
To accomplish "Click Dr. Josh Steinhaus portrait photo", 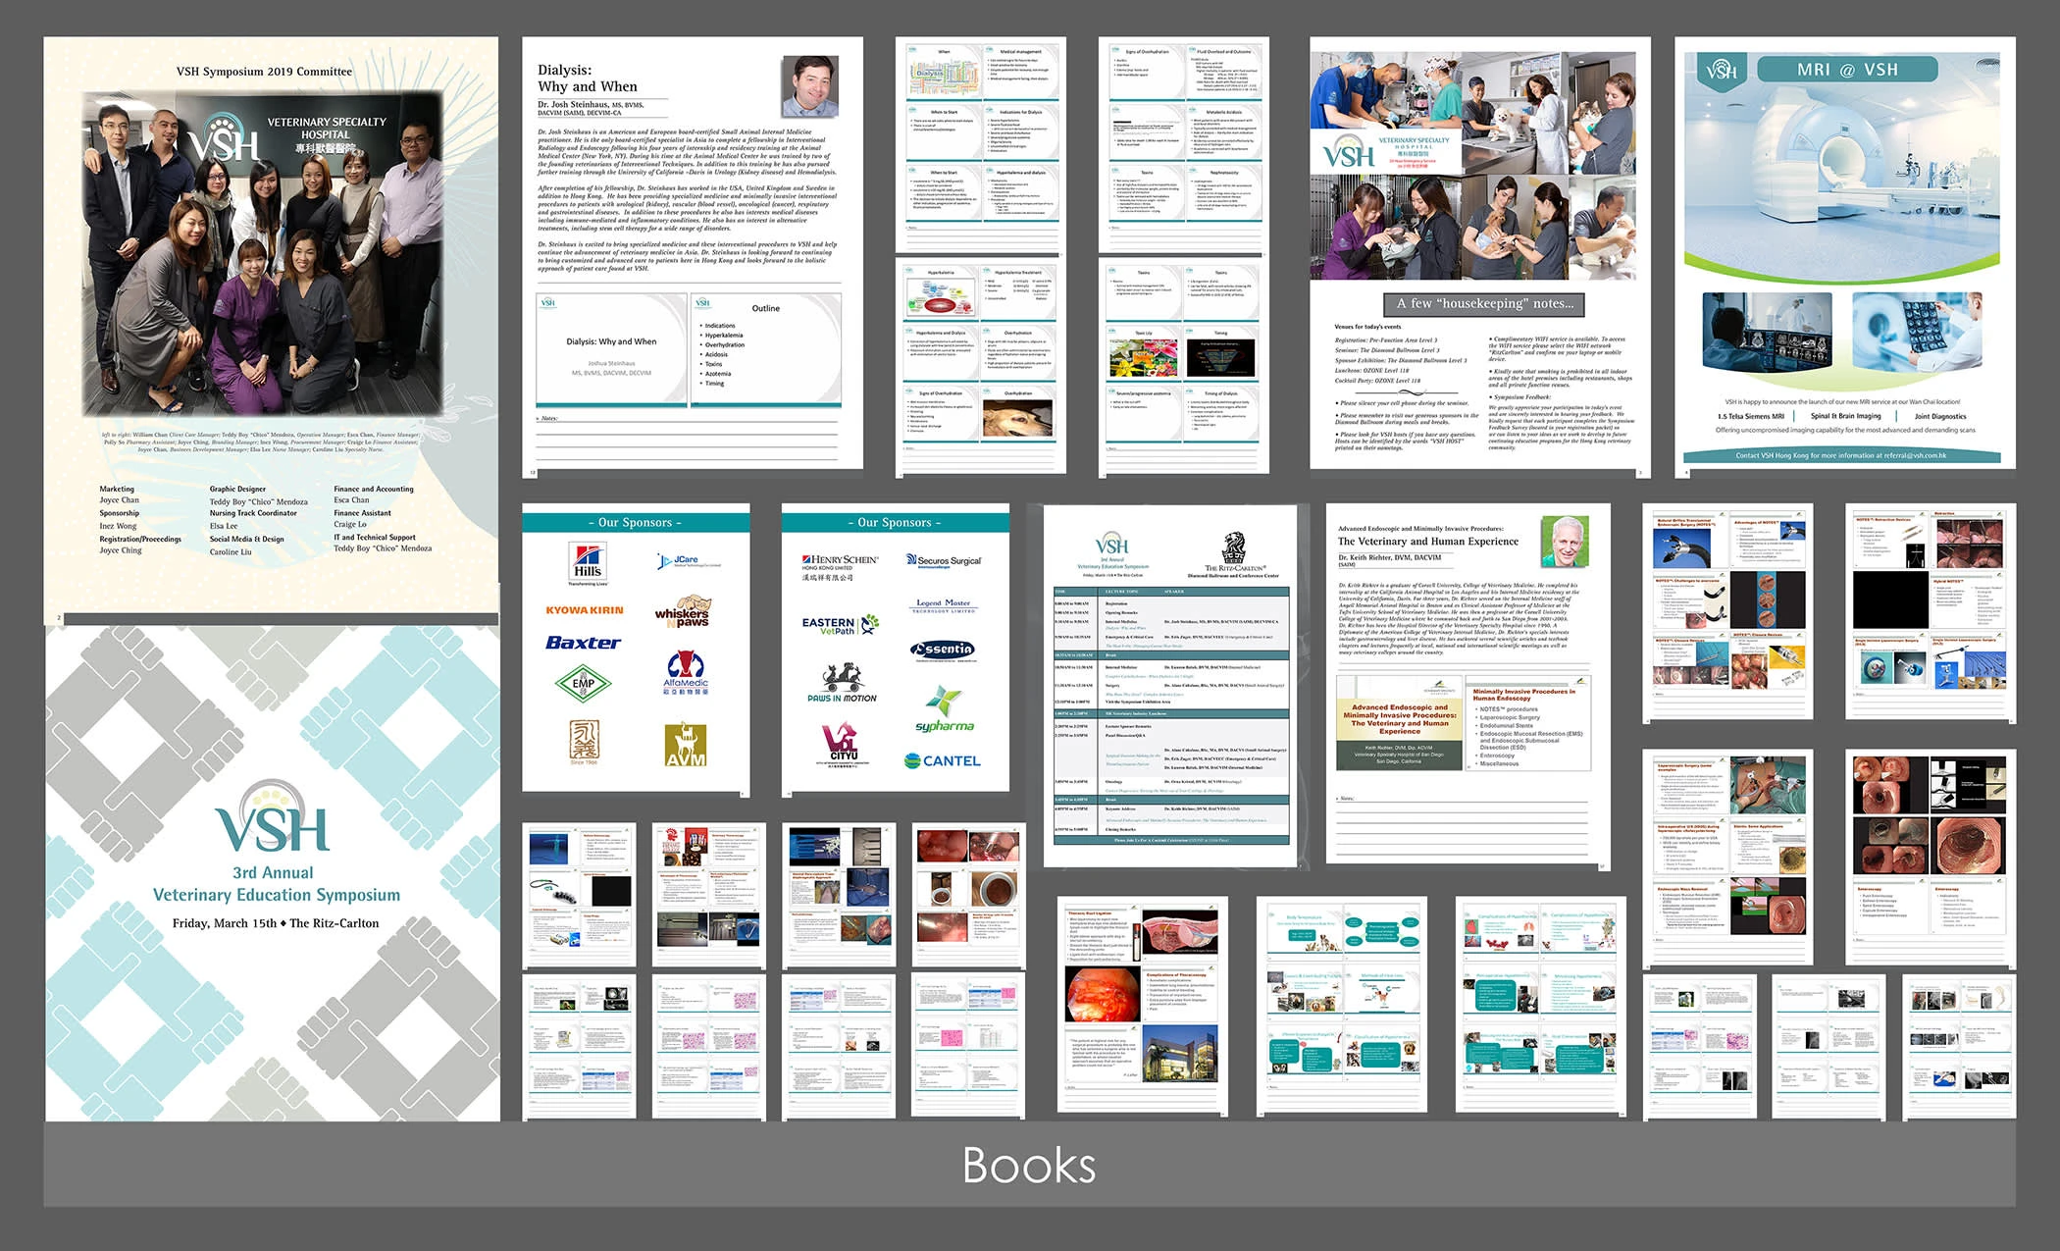I will [809, 86].
